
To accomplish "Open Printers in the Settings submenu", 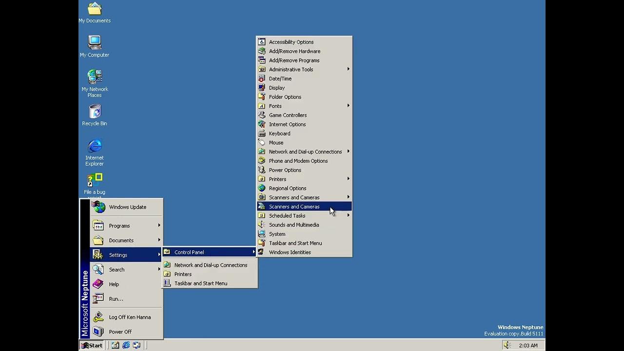I will 210,274.
